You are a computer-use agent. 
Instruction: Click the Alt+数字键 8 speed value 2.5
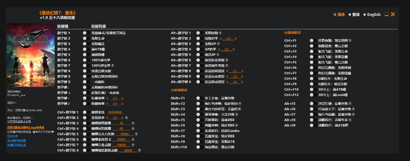point(235,71)
